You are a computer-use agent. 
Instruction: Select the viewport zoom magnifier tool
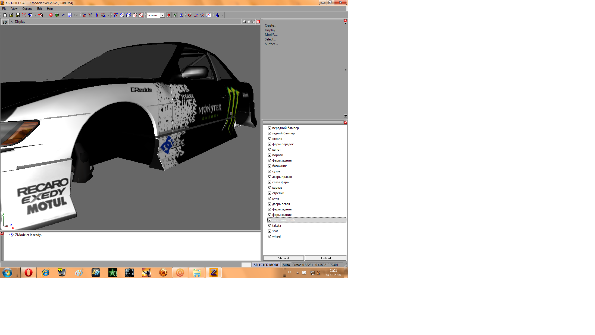pyautogui.click(x=244, y=22)
